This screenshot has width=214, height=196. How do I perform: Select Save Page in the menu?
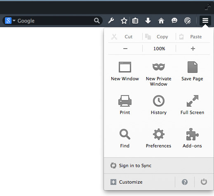192,71
